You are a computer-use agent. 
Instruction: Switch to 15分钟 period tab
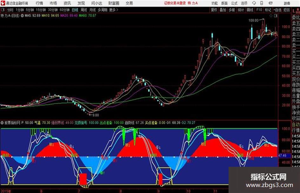[41, 10]
